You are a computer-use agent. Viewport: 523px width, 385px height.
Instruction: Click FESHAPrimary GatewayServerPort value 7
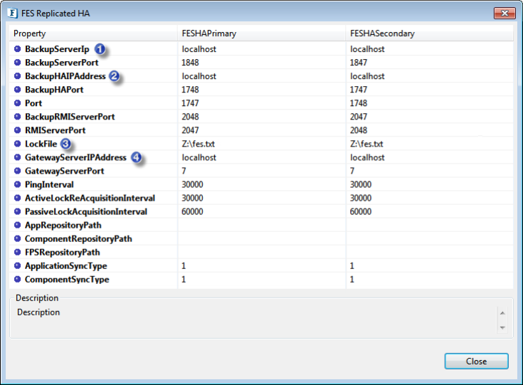184,171
